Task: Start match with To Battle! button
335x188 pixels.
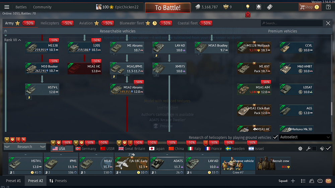Action: [168, 8]
